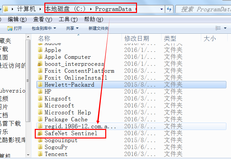Expand the breadcrumb arrow after 本地磁盘 (C:)
The height and width of the screenshot is (159, 231).
click(x=91, y=9)
